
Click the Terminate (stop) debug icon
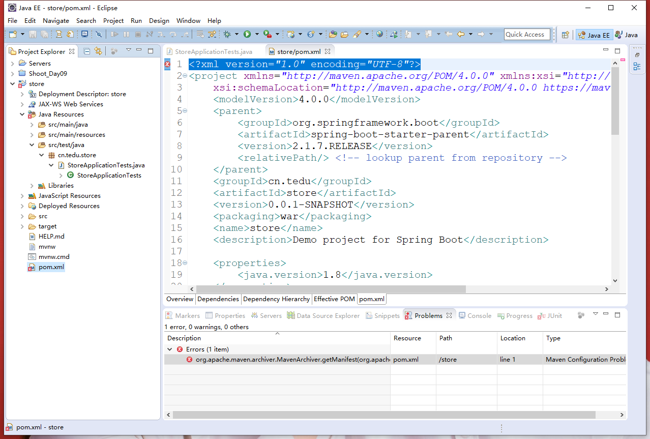(138, 34)
